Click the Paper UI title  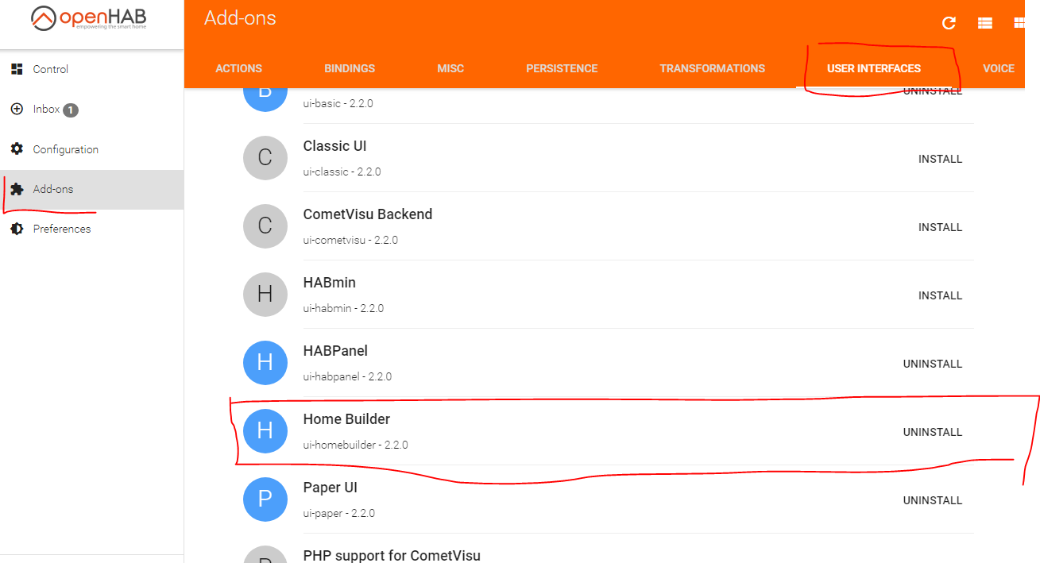(x=331, y=488)
